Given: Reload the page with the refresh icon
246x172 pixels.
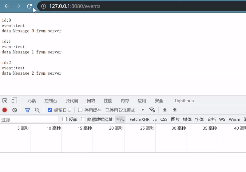Looking at the screenshot, I should [x=29, y=6].
